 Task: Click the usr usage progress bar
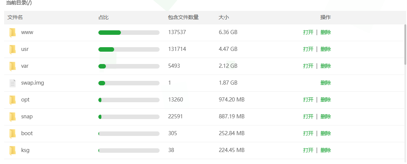129,49
